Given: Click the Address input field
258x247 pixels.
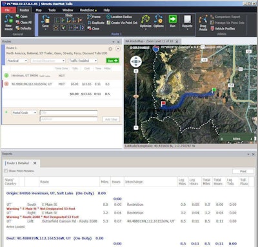Looking at the screenshot, I should (68, 119).
